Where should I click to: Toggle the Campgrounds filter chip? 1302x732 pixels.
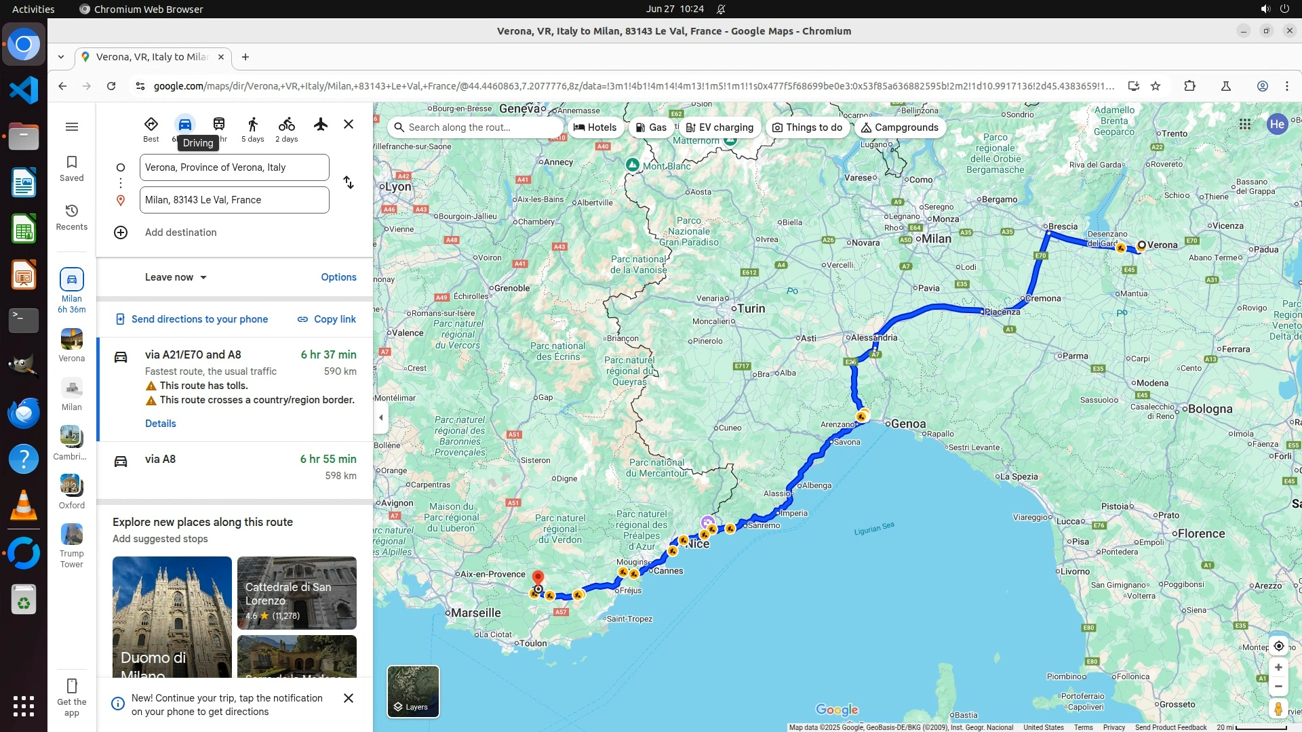pos(900,127)
